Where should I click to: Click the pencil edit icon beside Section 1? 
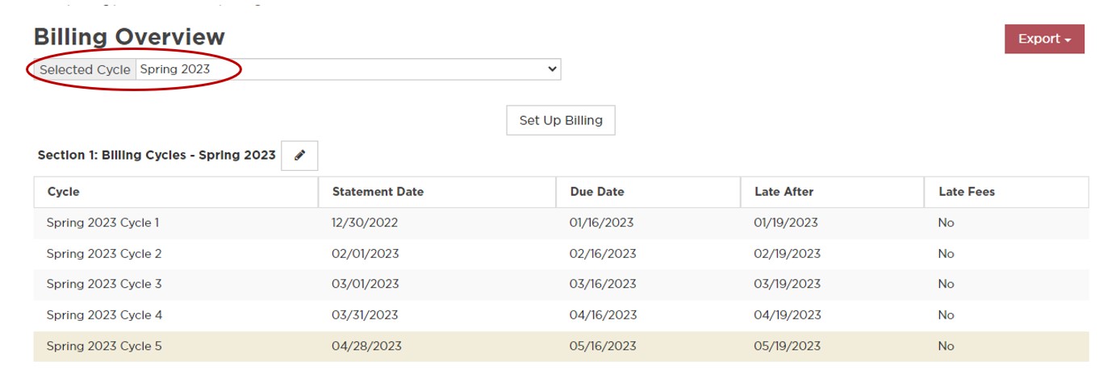pyautogui.click(x=299, y=156)
